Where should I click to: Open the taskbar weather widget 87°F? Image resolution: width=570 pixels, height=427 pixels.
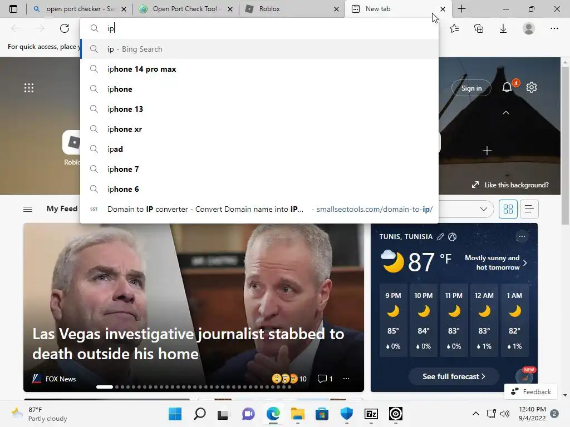coord(40,414)
